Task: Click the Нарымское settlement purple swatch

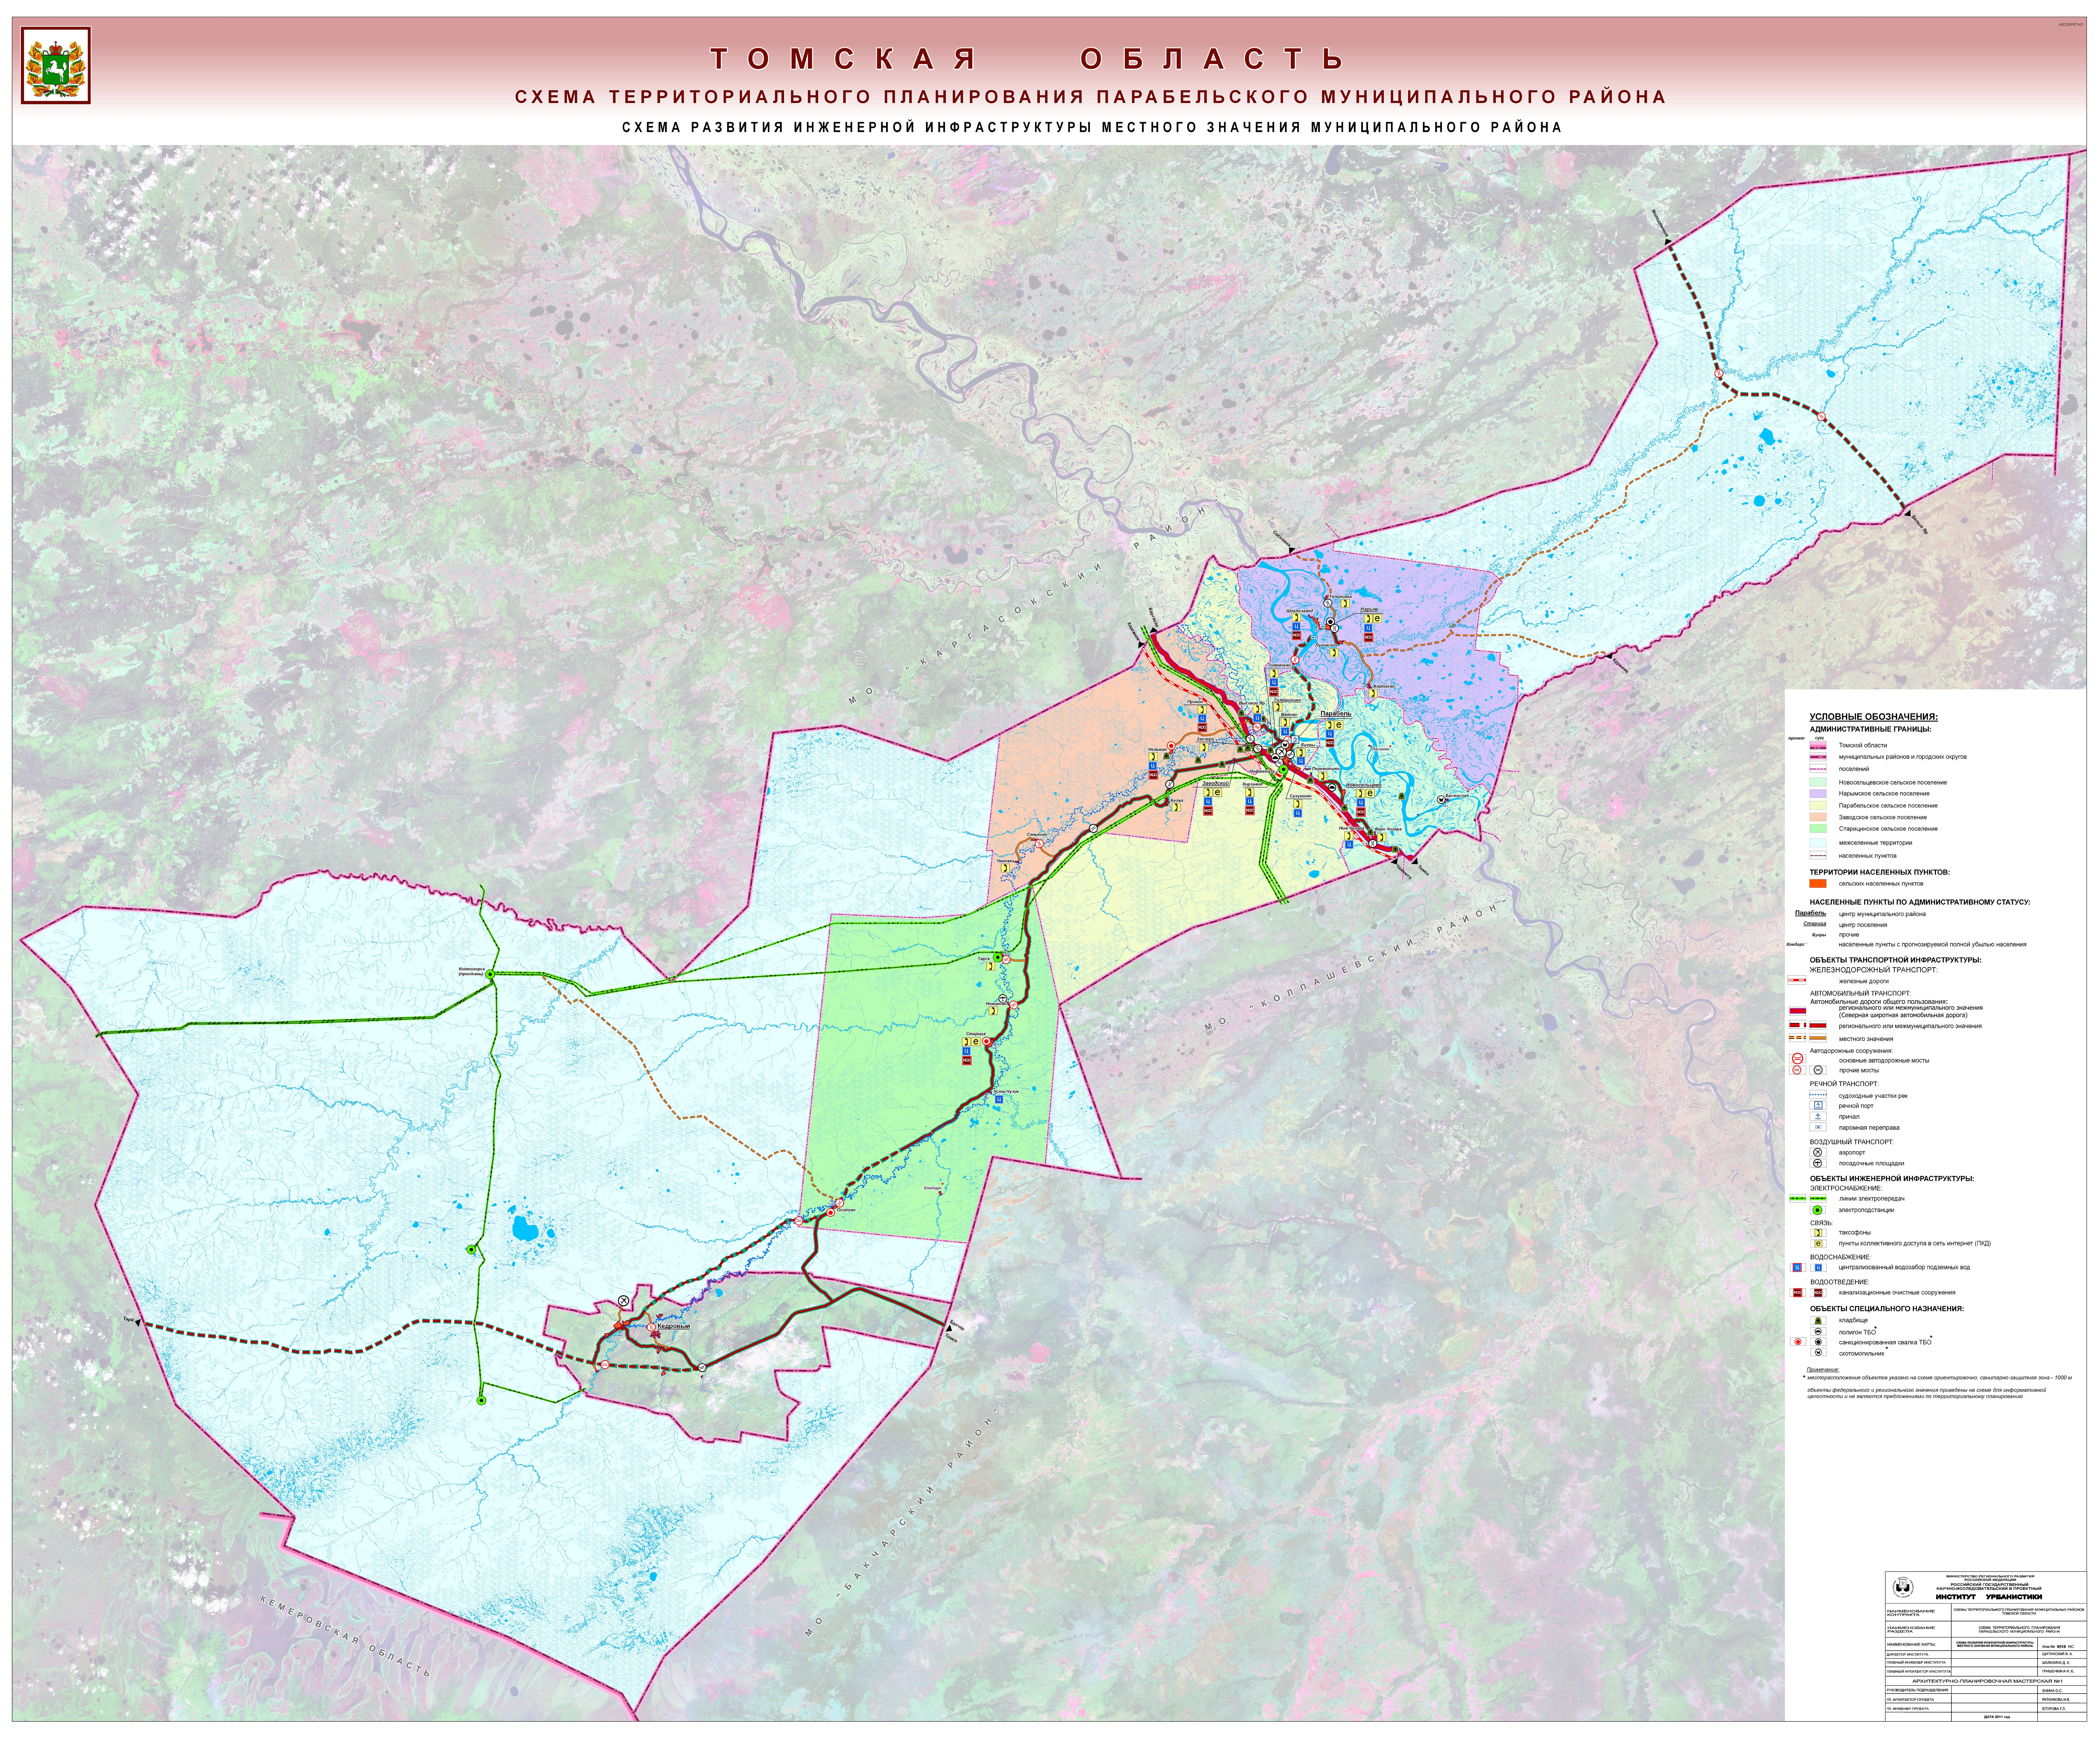Action: (x=1818, y=794)
